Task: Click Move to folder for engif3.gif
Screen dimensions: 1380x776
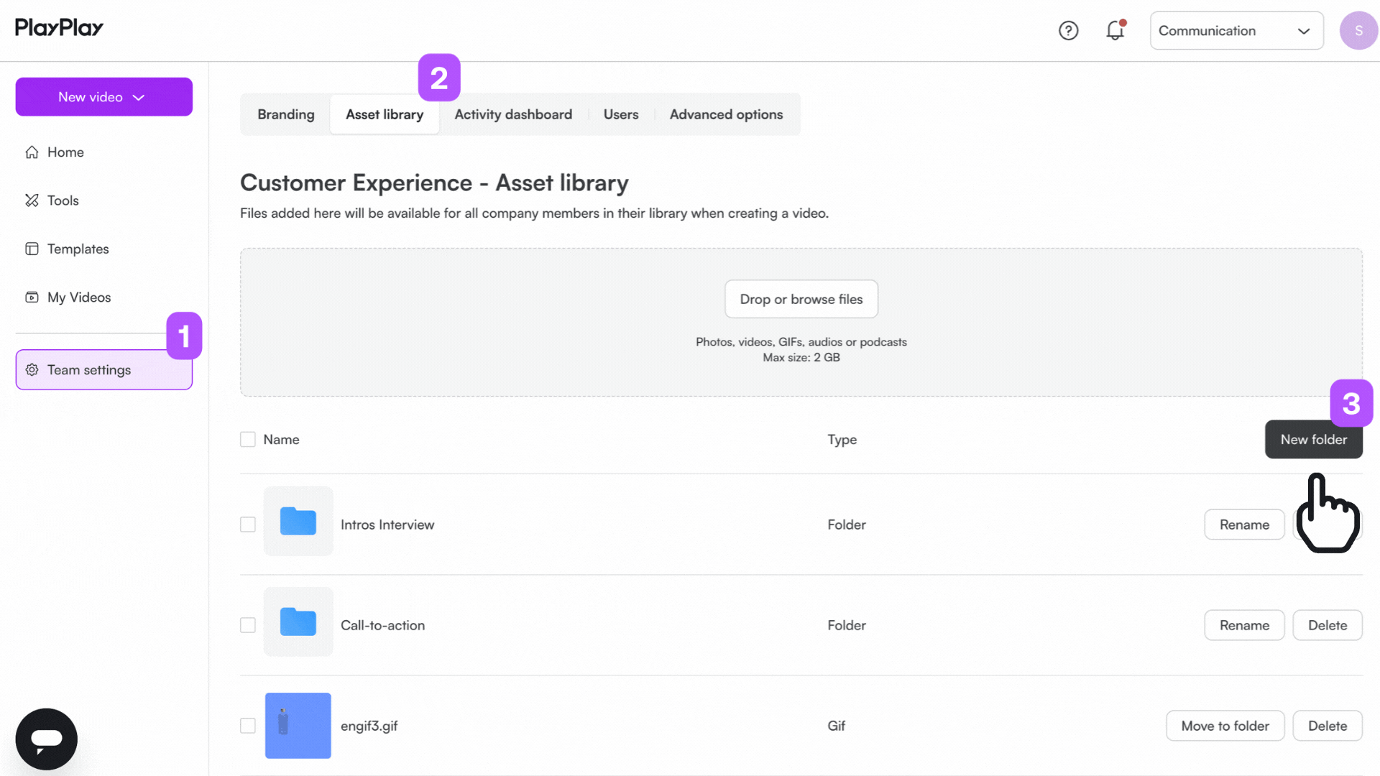Action: tap(1225, 726)
